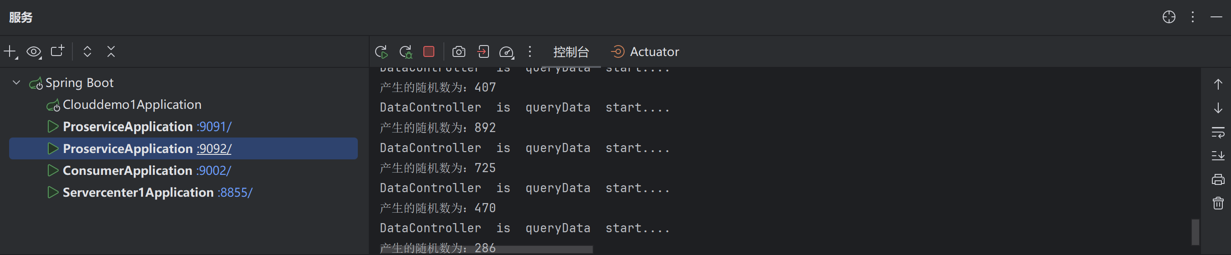
Task: Collapse the Spring Boot tree node
Action: [x=16, y=83]
